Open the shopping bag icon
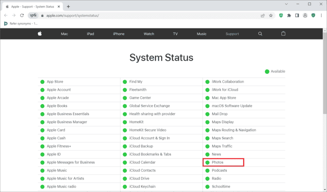The image size is (327, 192). (x=284, y=34)
